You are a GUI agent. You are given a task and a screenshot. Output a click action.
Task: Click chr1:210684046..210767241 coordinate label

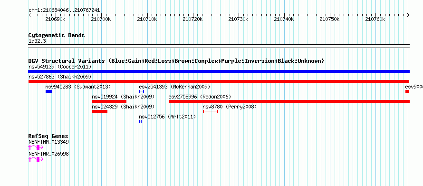(64, 10)
